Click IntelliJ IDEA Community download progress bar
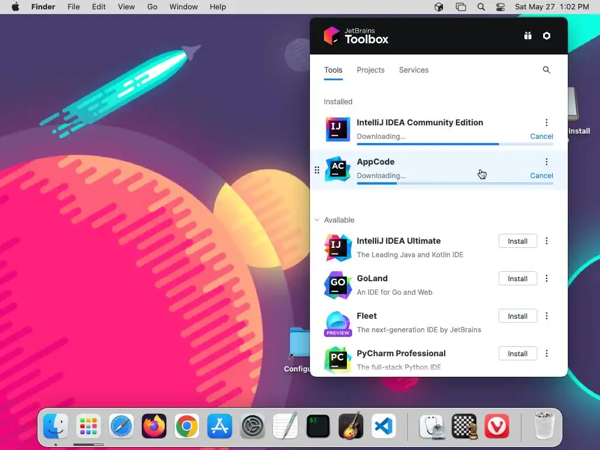This screenshot has width=600, height=450. (455, 144)
